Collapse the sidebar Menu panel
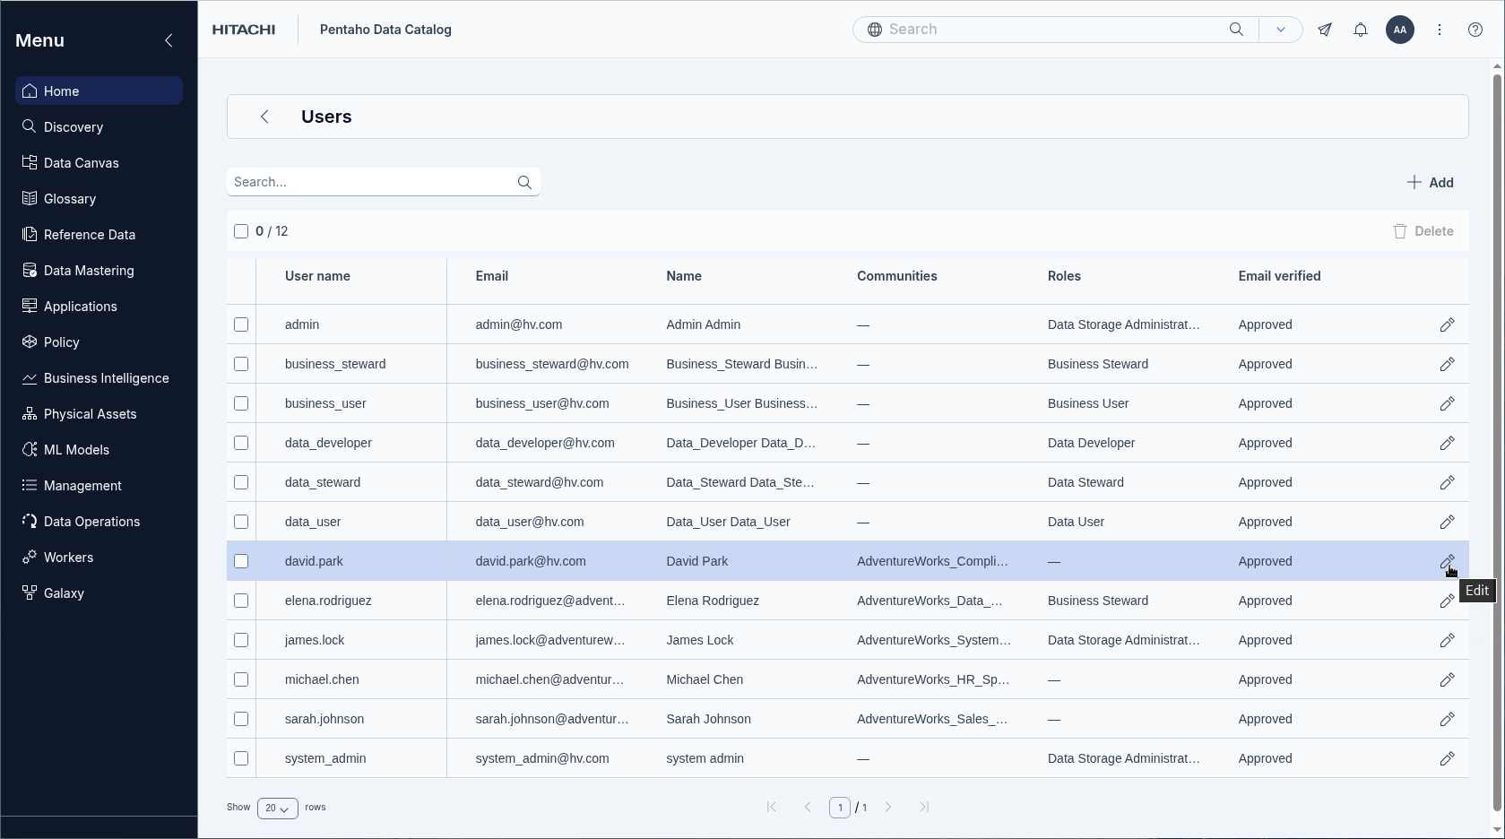Viewport: 1505px width, 839px height. 169,40
